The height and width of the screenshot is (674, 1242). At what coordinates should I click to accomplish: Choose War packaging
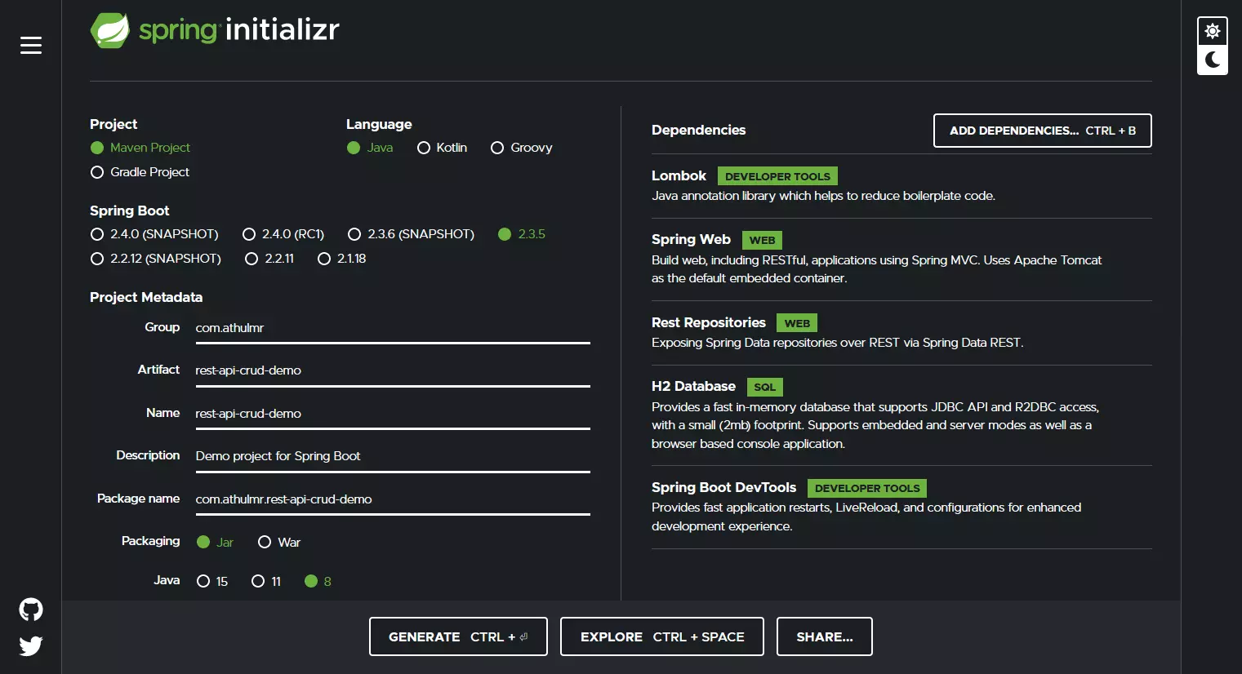point(279,543)
